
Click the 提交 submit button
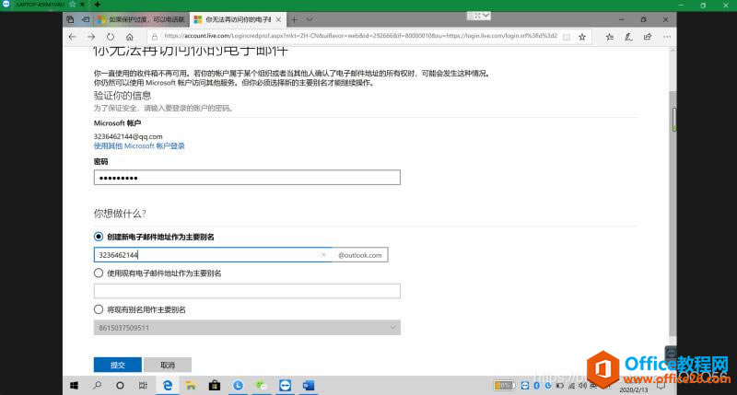[118, 365]
